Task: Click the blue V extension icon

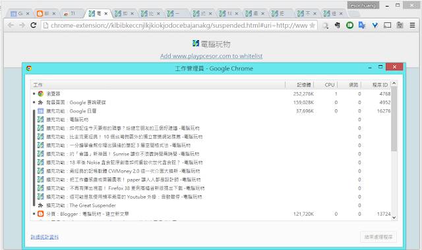Action: click(x=375, y=25)
